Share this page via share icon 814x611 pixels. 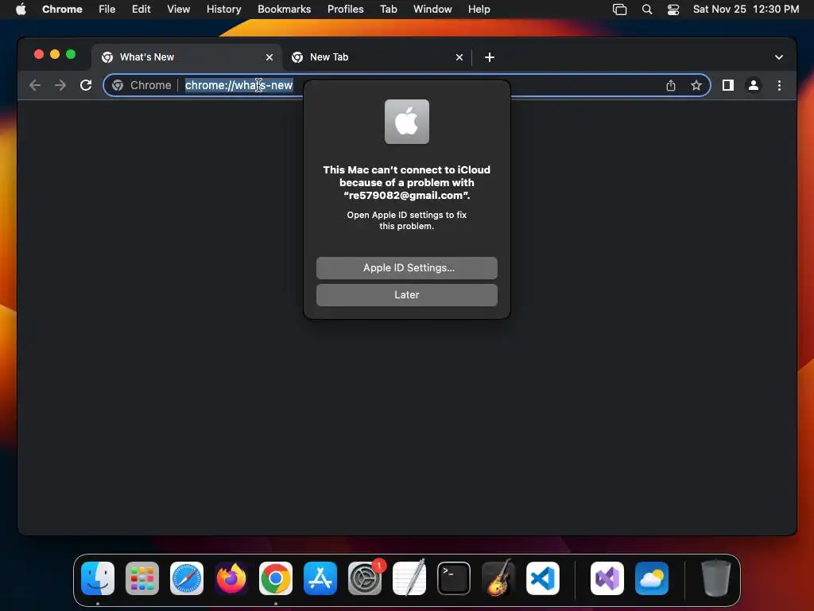pyautogui.click(x=671, y=85)
